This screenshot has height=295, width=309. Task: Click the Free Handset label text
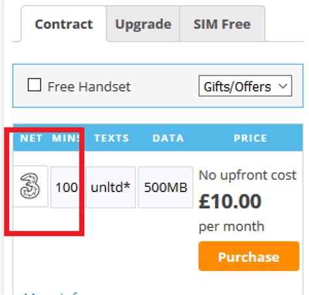[89, 87]
